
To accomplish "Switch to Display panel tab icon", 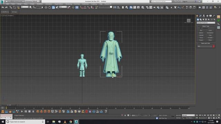I will [210, 16].
